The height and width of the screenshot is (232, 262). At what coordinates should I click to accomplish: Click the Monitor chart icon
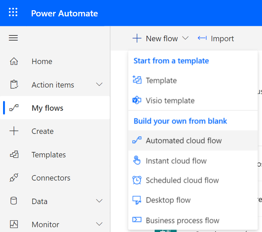14,224
